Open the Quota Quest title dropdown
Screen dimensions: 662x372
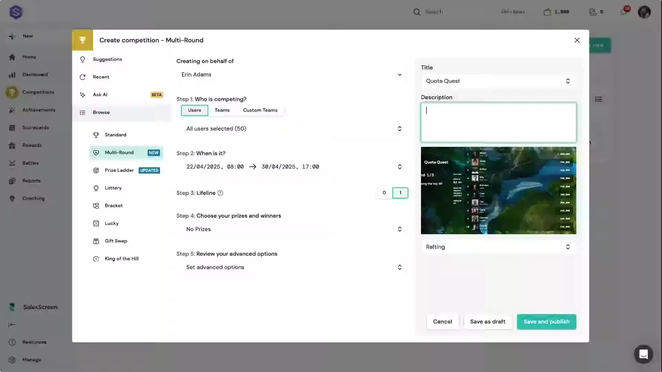pos(498,81)
